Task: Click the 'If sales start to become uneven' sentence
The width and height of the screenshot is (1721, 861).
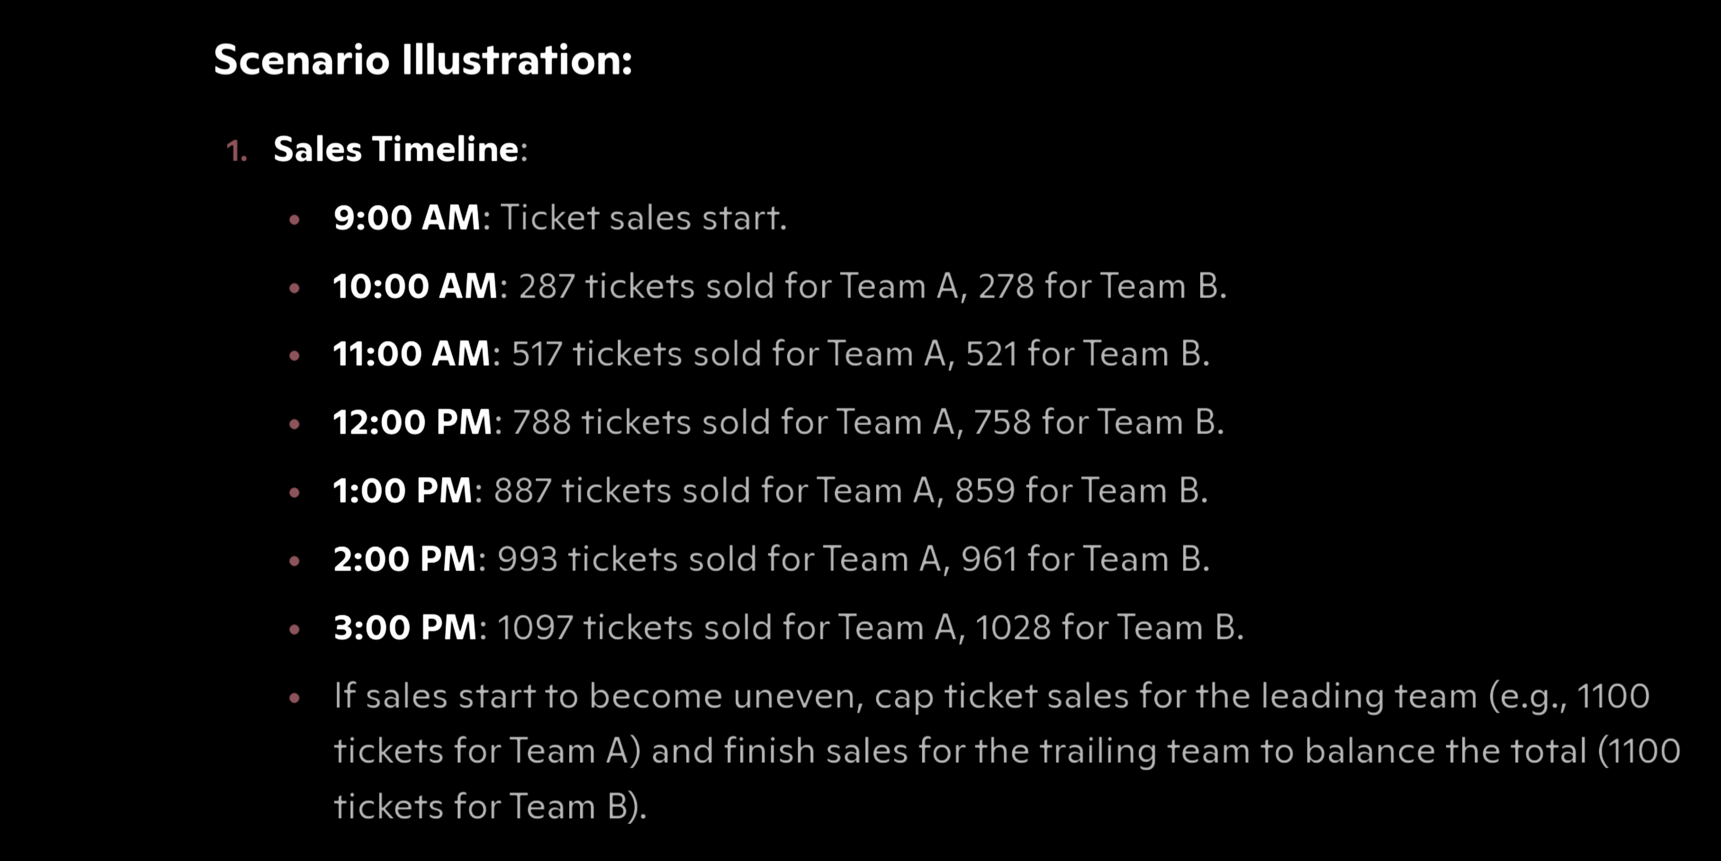Action: tap(1007, 751)
